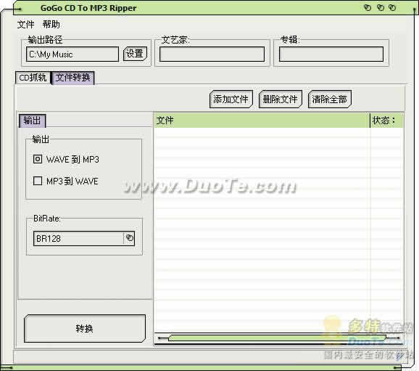
Task: Click the 专辑 album input field
Action: pos(331,54)
